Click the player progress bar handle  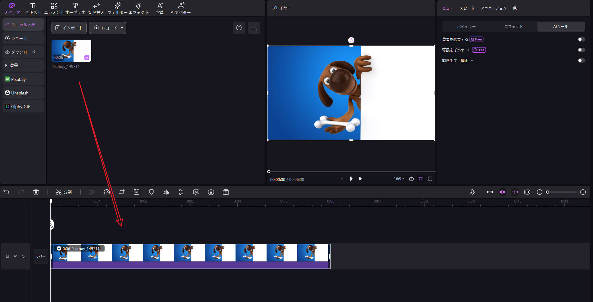[x=269, y=172]
